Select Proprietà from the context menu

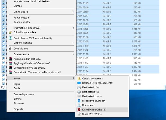point(19,109)
